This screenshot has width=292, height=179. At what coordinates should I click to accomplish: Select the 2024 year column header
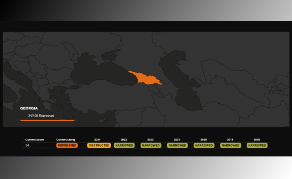point(97,139)
